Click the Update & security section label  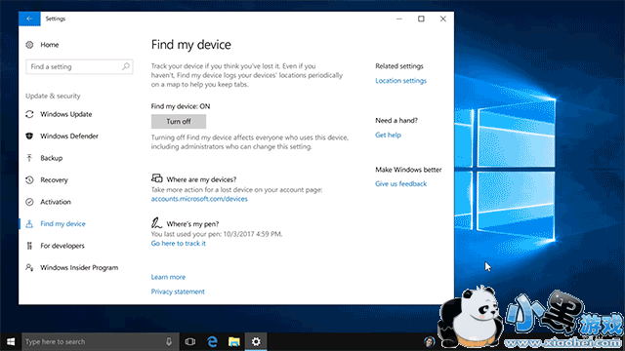[53, 96]
